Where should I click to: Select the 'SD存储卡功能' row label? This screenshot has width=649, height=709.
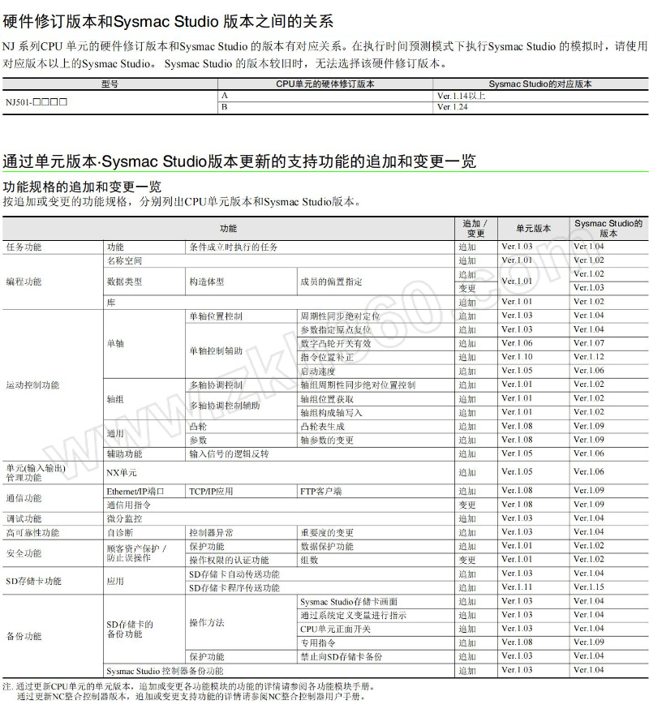coord(33,581)
